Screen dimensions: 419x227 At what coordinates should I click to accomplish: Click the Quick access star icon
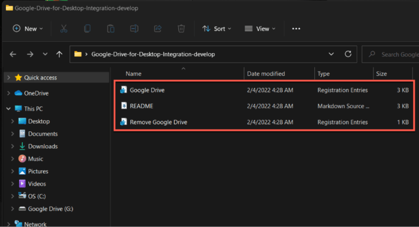point(18,78)
